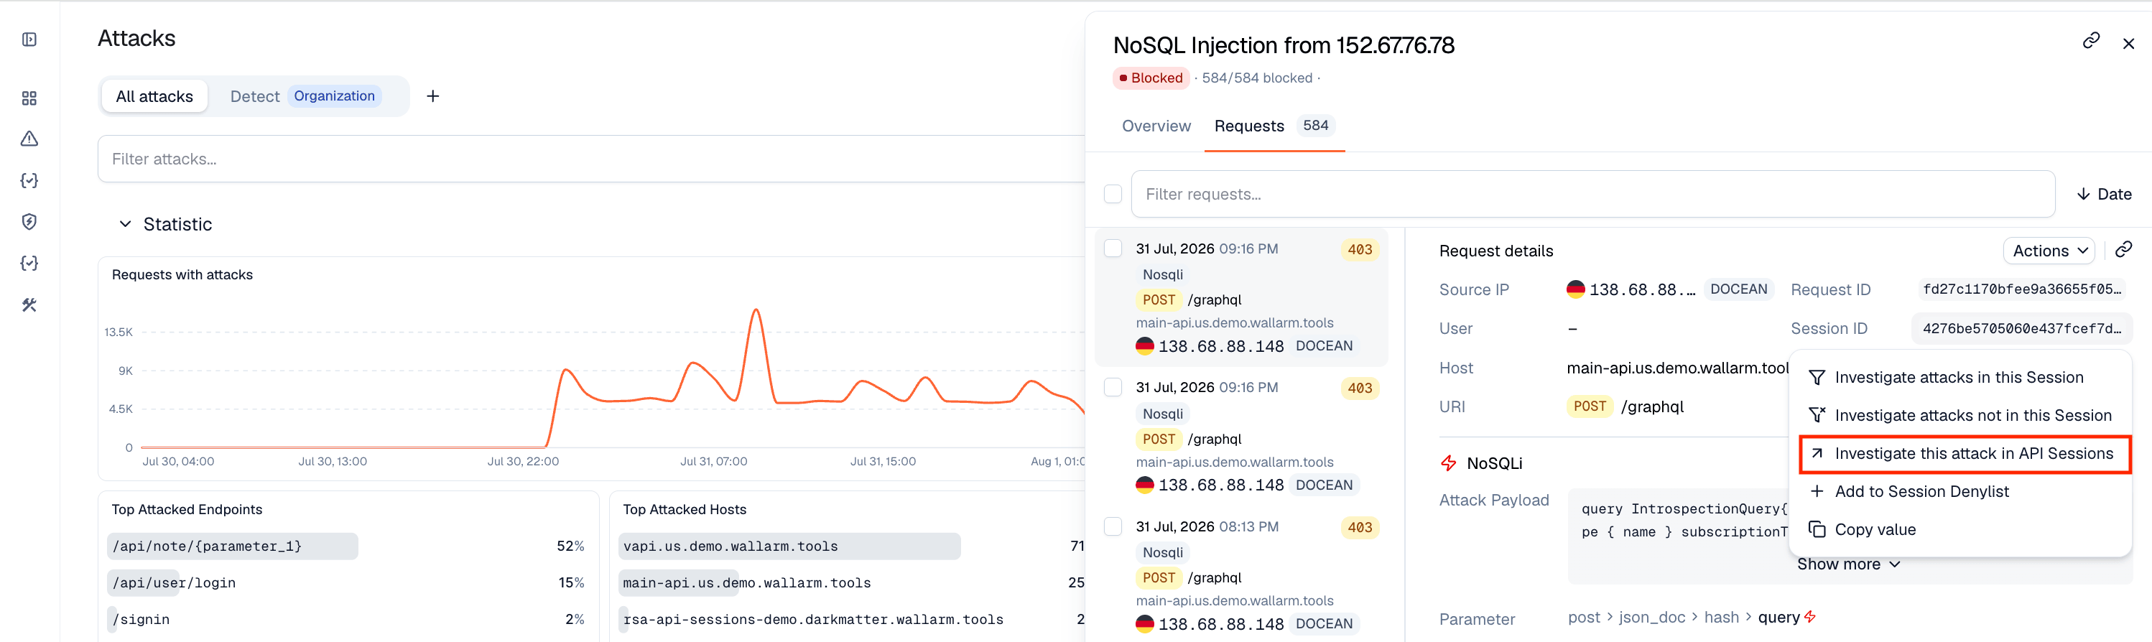Select all requests checkbox

[1113, 194]
